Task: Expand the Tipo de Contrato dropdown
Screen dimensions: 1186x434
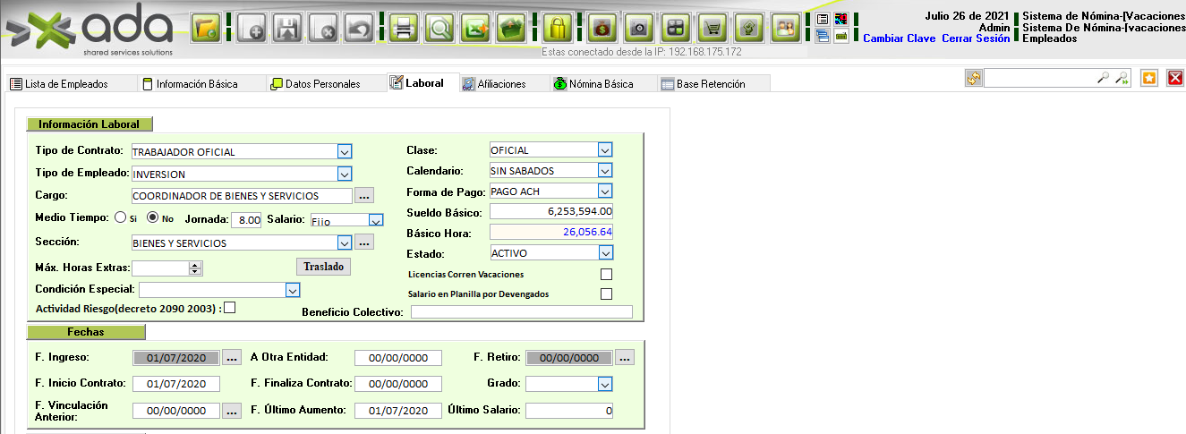Action: [x=345, y=151]
